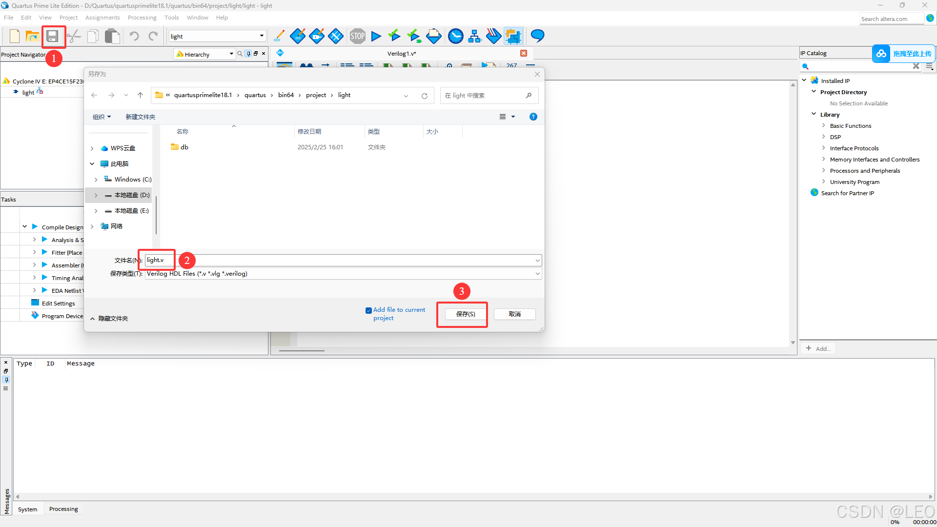This screenshot has height=527, width=937.
Task: Click the Open file folder icon
Action: (32, 36)
